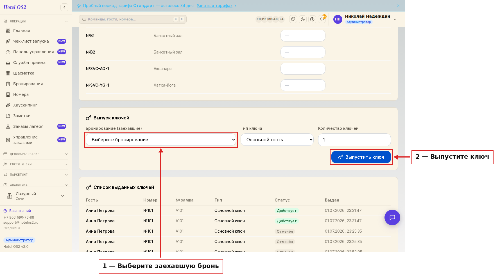This screenshot has width=500, height=280.
Task: Open the Тип ключа dropdown
Action: click(x=277, y=140)
